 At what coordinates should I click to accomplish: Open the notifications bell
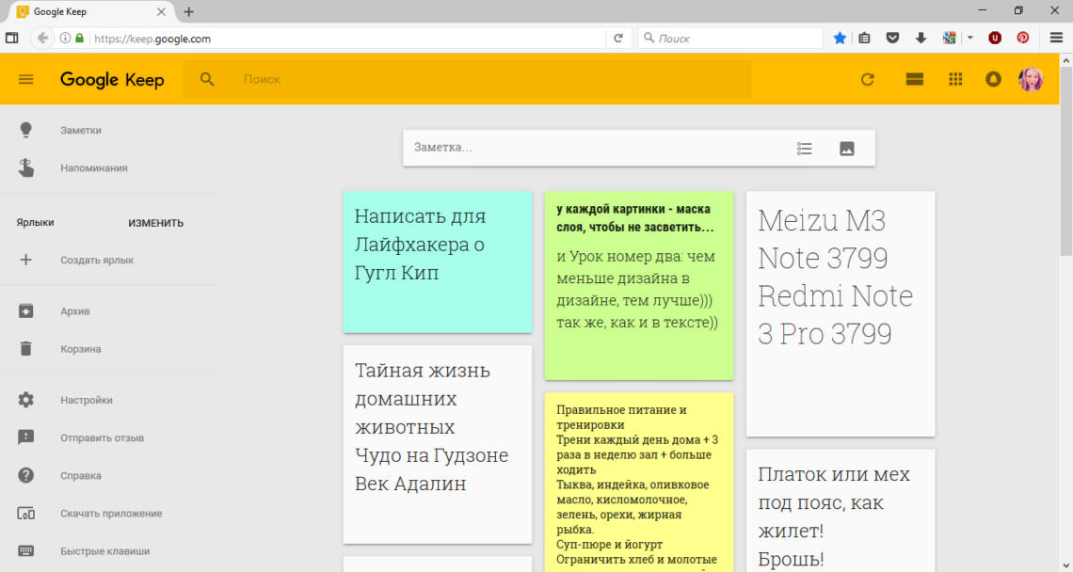993,79
